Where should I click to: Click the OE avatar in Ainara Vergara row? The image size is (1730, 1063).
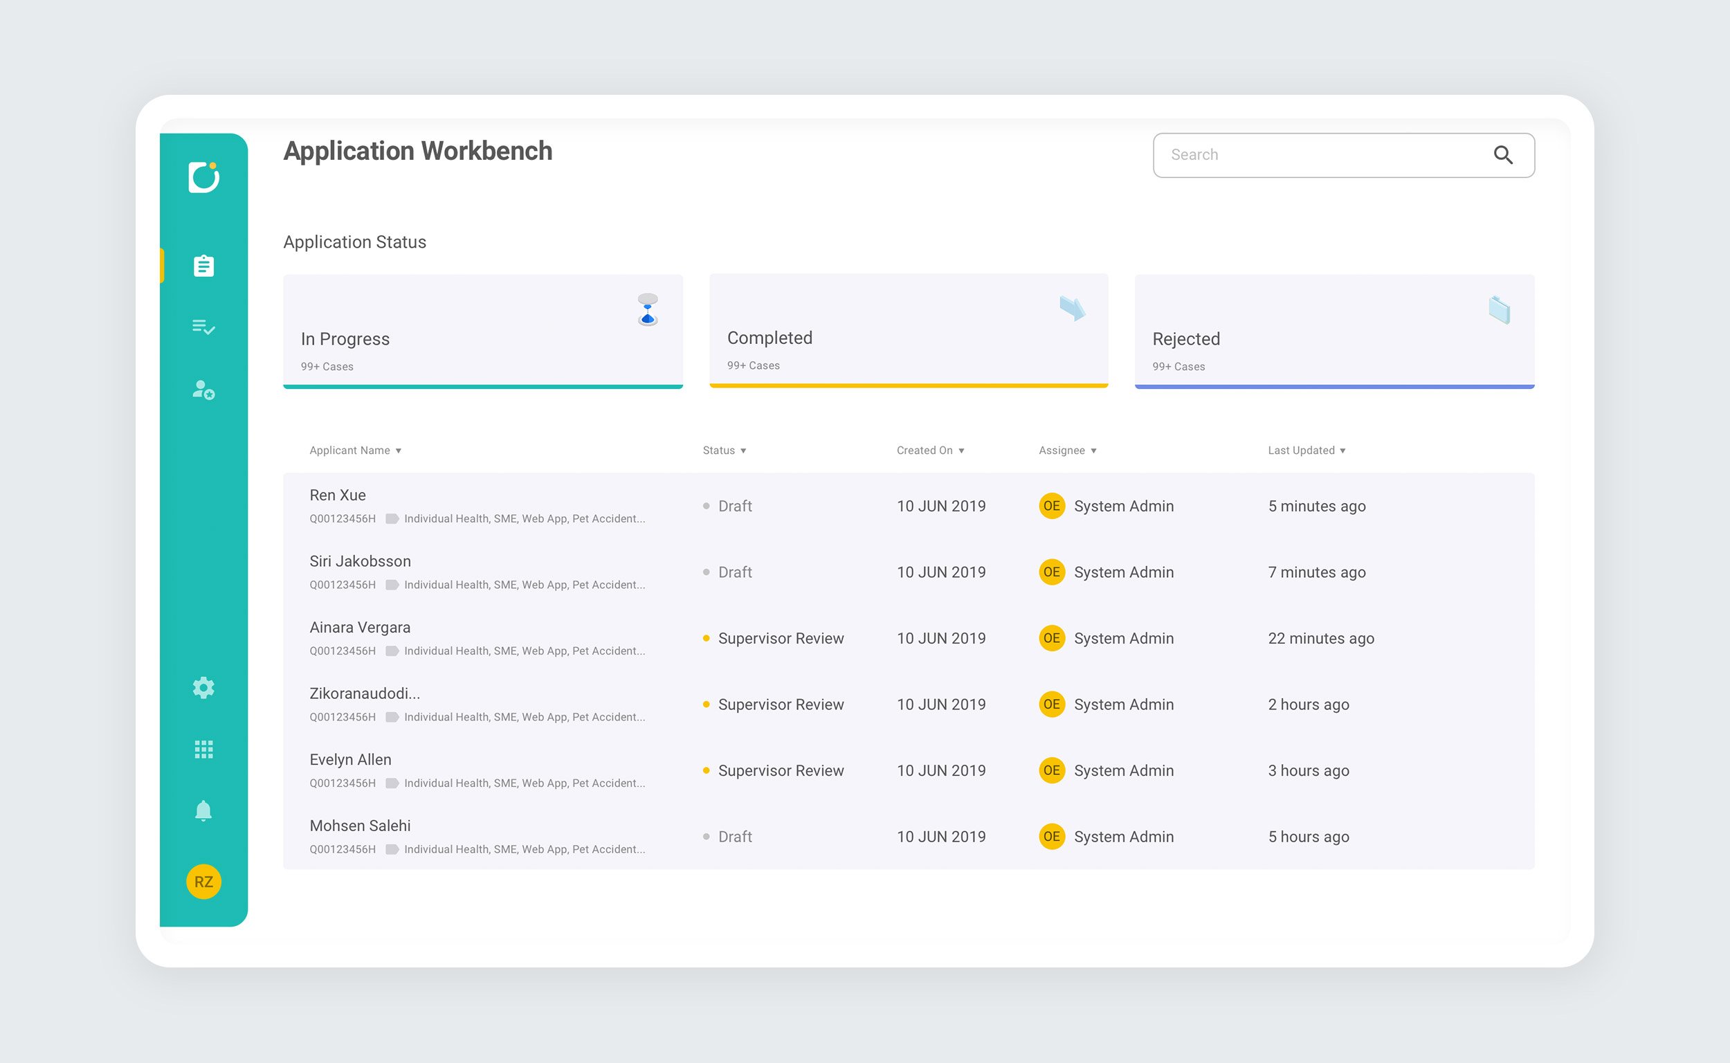point(1052,637)
